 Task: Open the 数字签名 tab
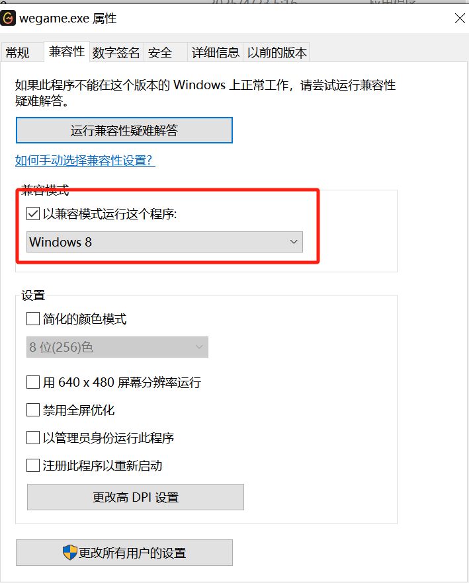click(116, 53)
